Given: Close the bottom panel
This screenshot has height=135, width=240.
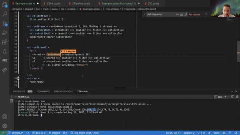Looking at the screenshot, I should (x=236, y=91).
